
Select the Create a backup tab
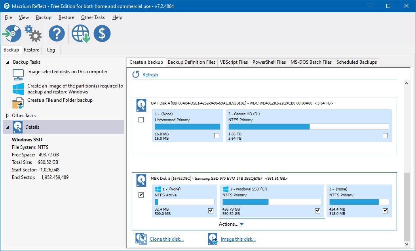tap(146, 62)
